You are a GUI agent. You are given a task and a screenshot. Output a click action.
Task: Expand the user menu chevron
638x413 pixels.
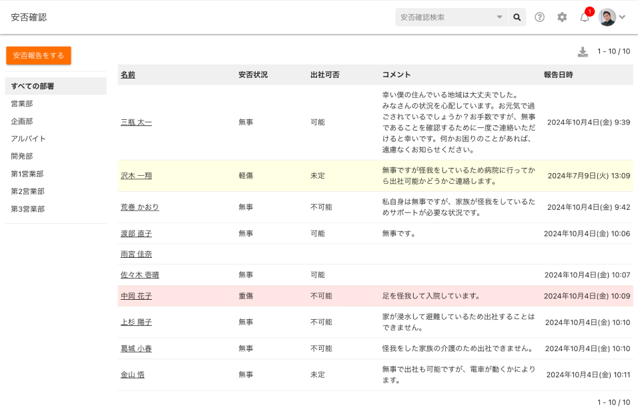coord(622,17)
